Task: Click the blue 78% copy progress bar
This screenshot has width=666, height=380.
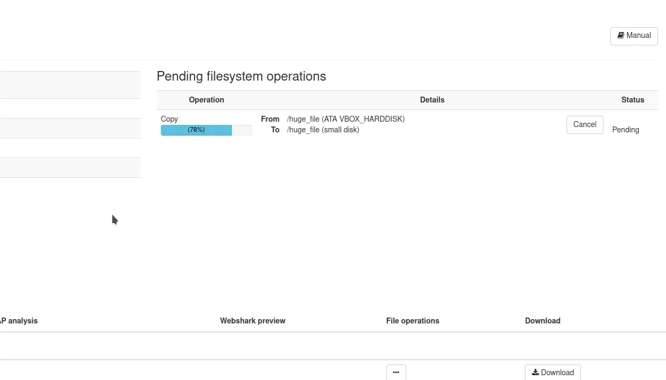Action: (x=196, y=130)
